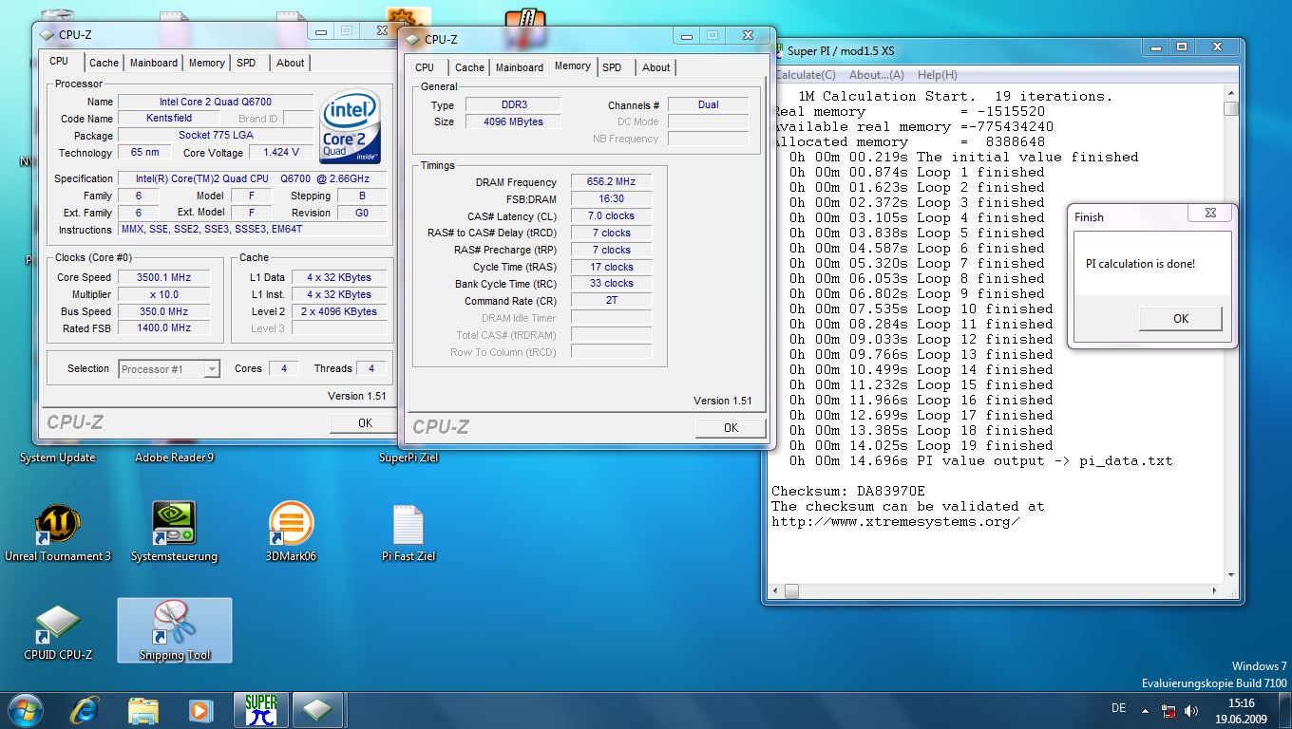Image resolution: width=1292 pixels, height=729 pixels.
Task: Open Memory tab in left CPU-Z window
Action: tap(207, 63)
